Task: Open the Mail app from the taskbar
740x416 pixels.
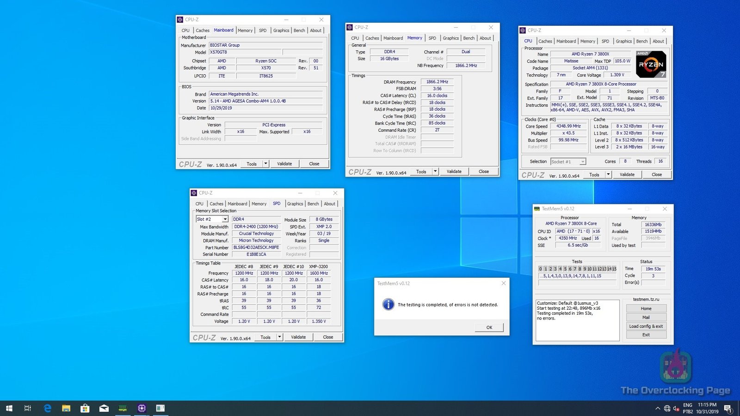Action: tap(104, 408)
